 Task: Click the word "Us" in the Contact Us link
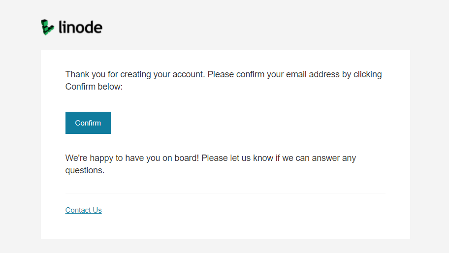[x=97, y=210]
